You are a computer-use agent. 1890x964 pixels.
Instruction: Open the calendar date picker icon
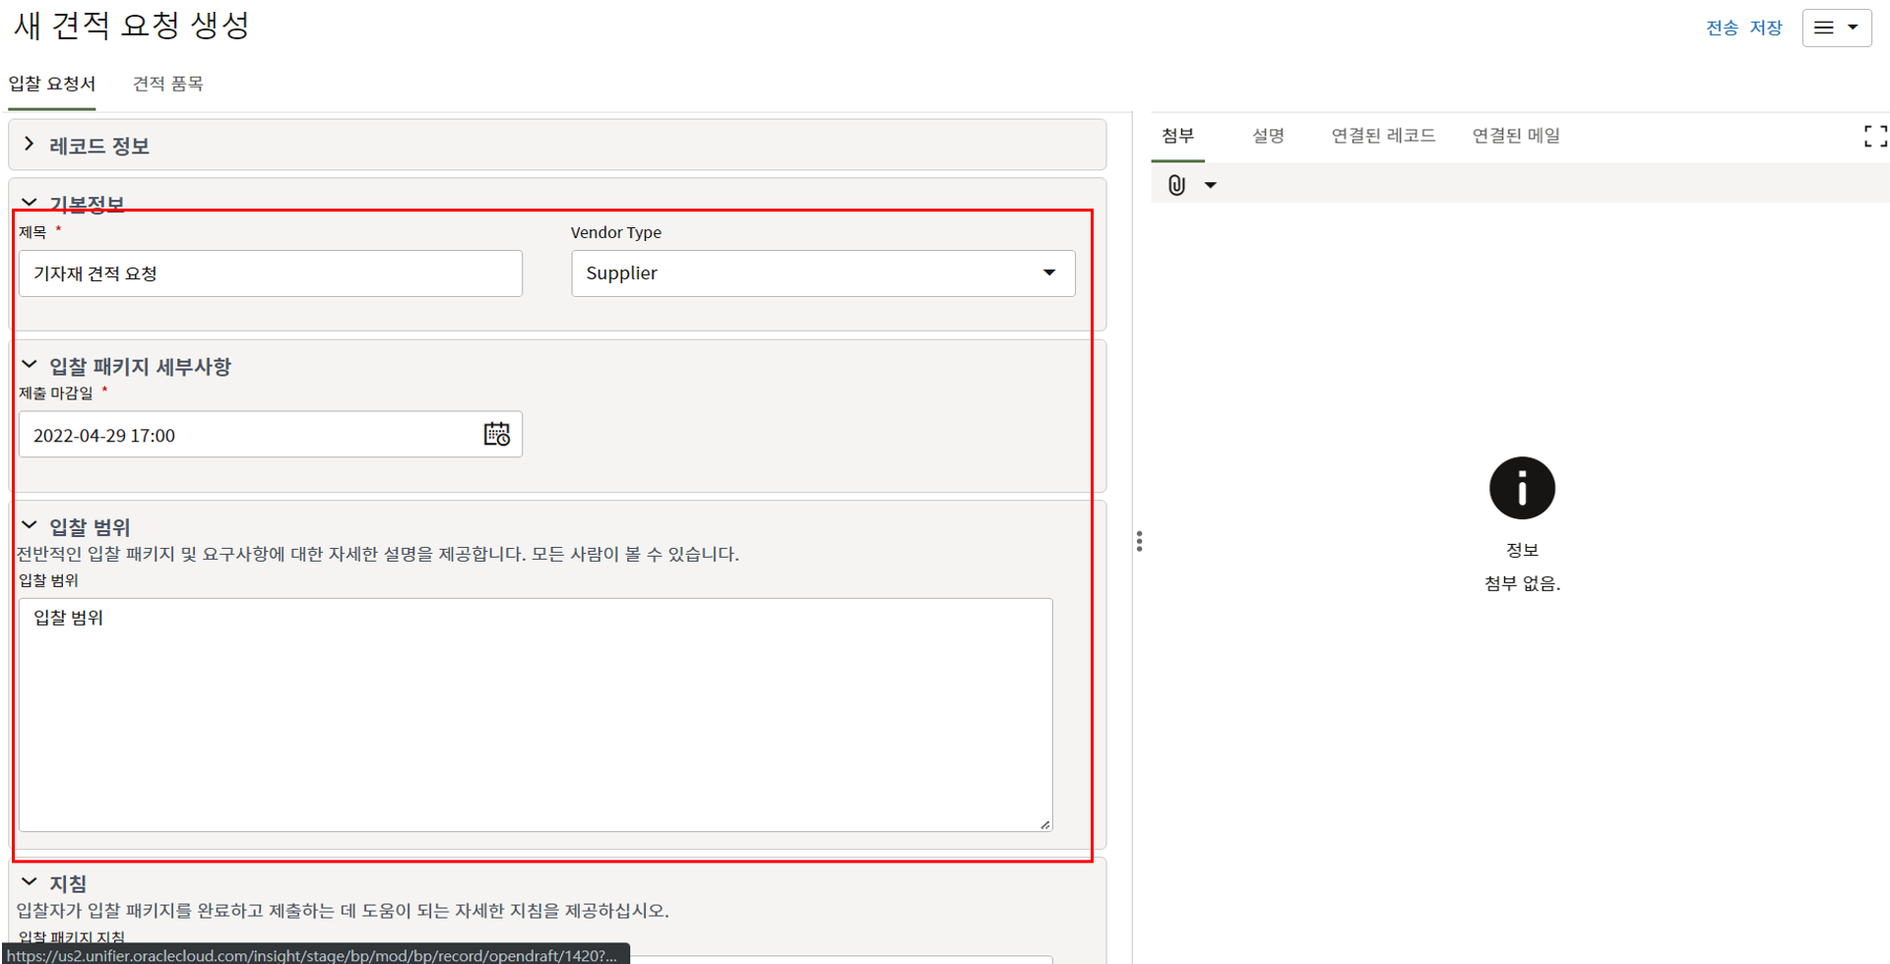pyautogui.click(x=496, y=435)
